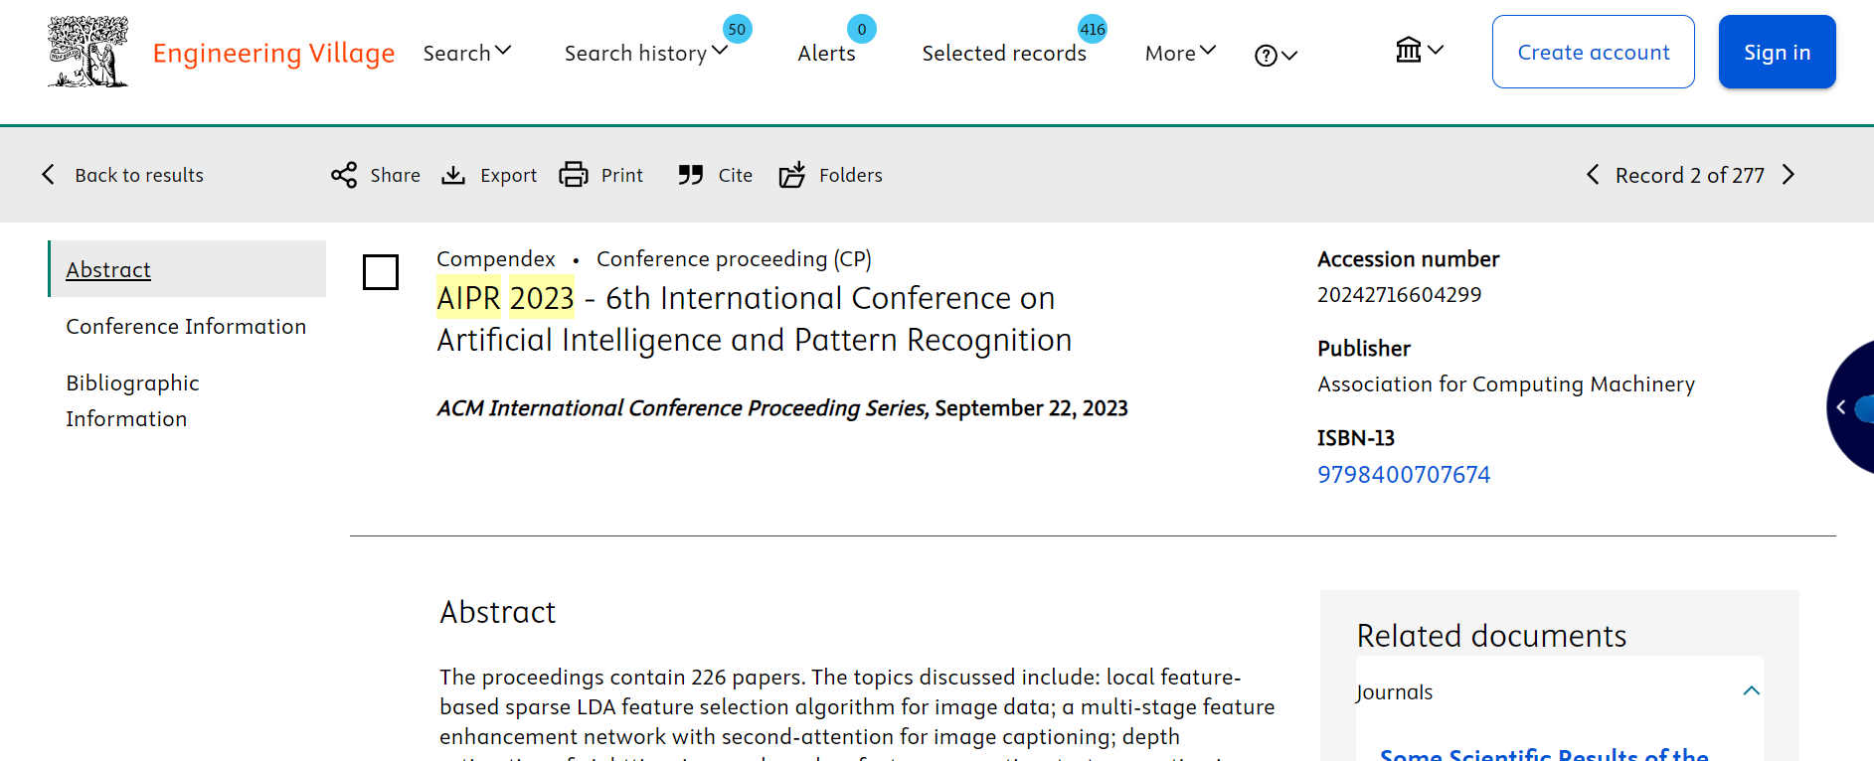Expand chevron next to institution icon
The height and width of the screenshot is (761, 1874).
1436,50
